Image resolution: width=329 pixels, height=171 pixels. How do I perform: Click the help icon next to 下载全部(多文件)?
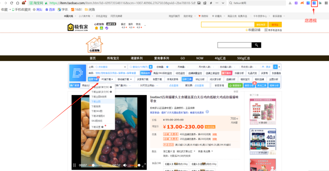point(111,92)
